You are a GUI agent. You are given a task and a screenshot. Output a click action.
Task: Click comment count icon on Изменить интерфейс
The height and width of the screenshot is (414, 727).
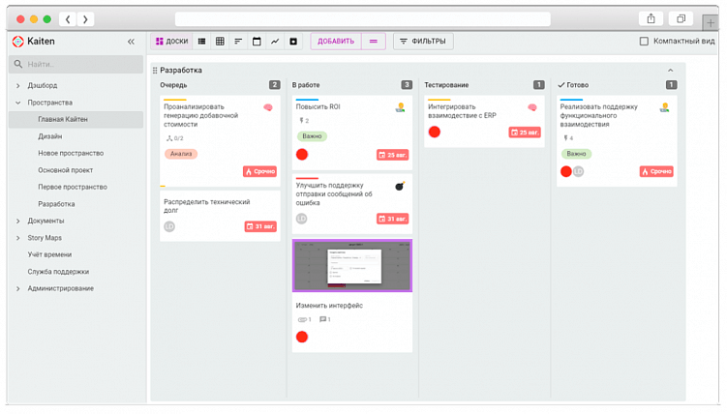point(325,319)
